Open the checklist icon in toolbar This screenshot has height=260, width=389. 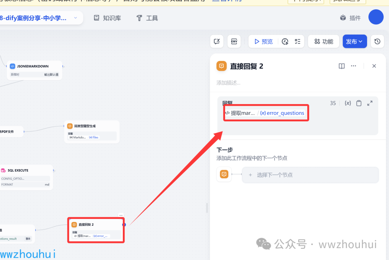click(x=298, y=41)
